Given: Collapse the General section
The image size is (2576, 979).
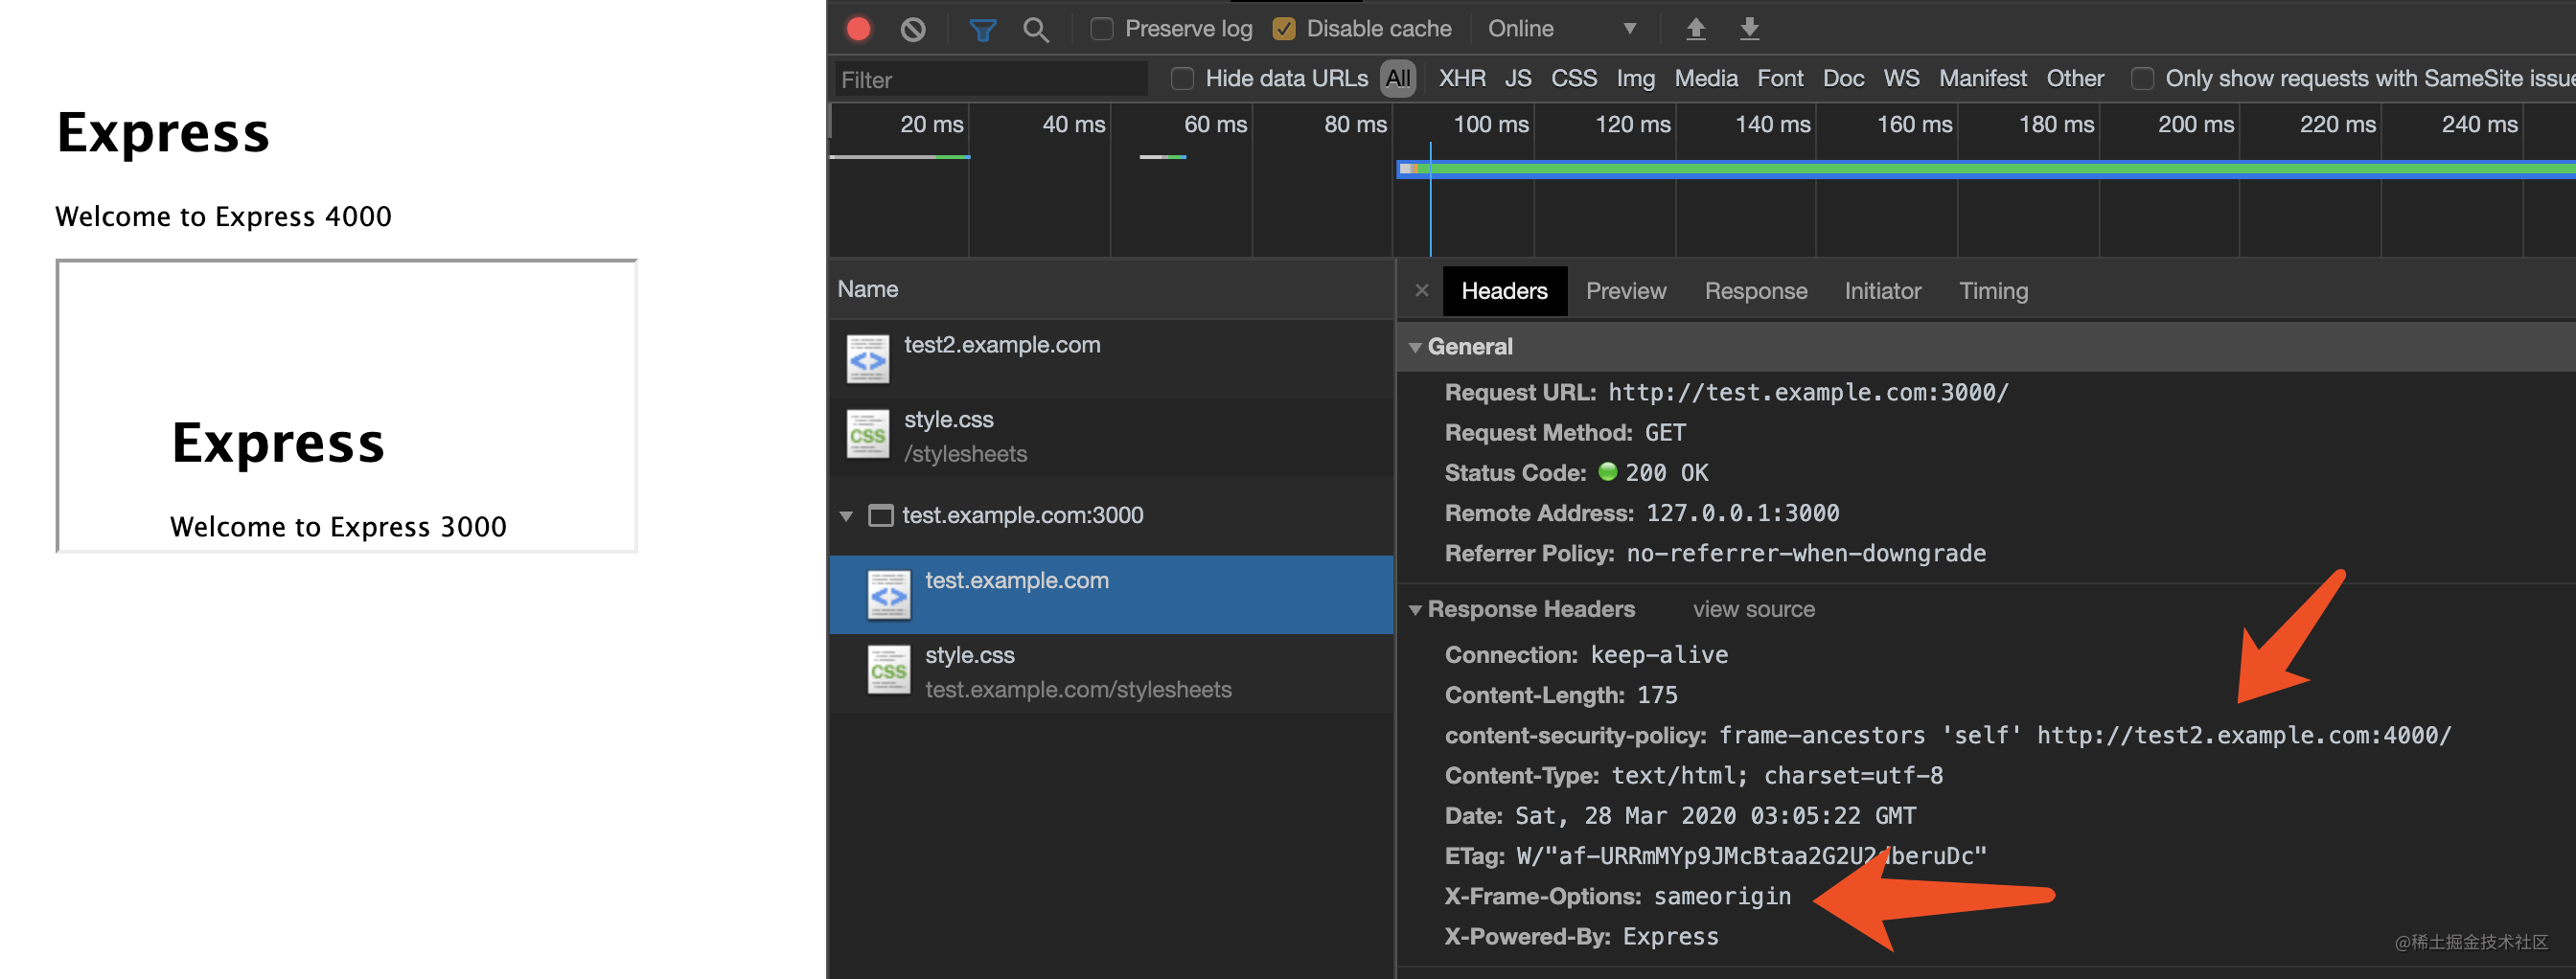Looking at the screenshot, I should point(1416,346).
